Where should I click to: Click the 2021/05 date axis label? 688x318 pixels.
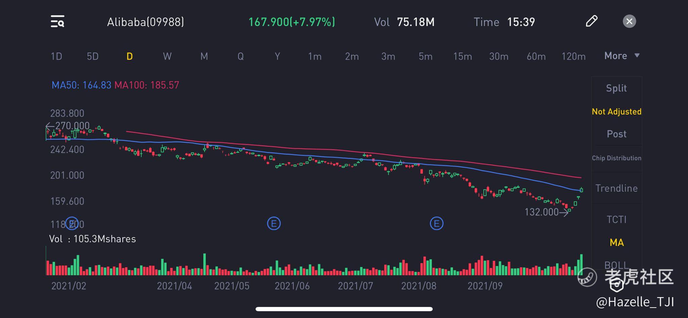point(232,286)
